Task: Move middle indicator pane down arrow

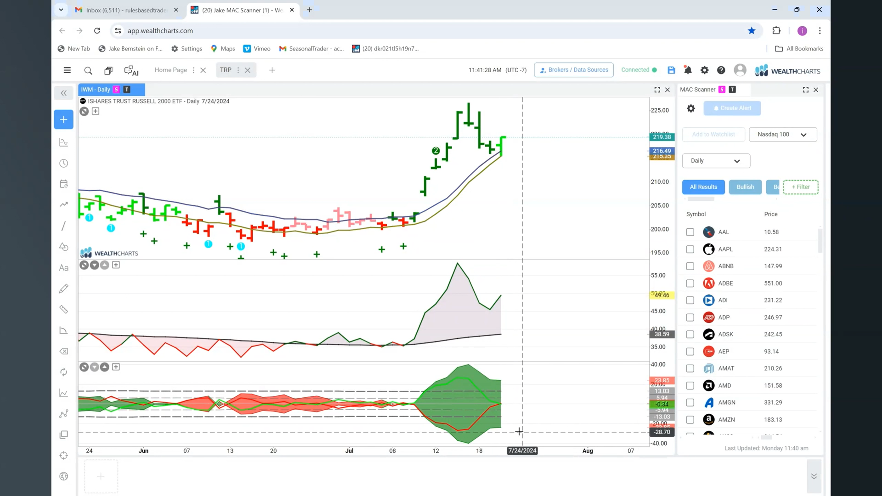Action: click(x=94, y=265)
